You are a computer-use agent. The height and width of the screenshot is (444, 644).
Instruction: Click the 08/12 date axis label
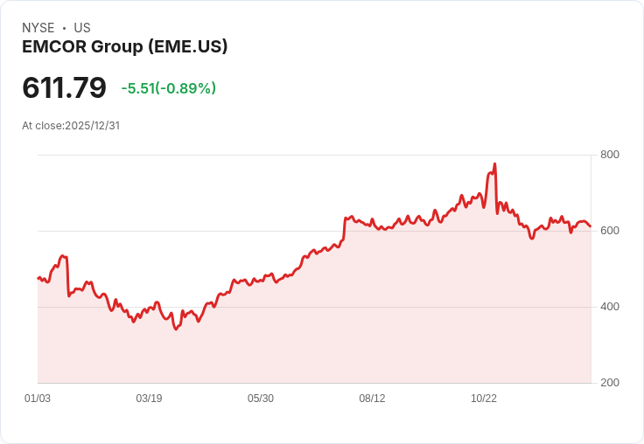(x=372, y=399)
